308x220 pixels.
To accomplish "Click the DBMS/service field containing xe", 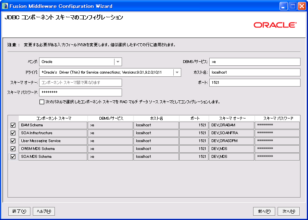I will coord(255,62).
